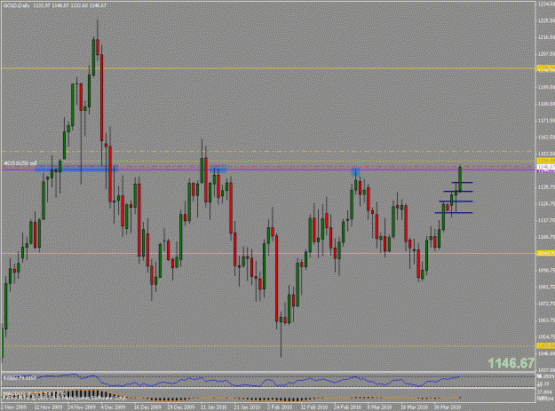Click the 2 Feb 2010 date label
Screen dimensions: 555x411
click(x=280, y=407)
